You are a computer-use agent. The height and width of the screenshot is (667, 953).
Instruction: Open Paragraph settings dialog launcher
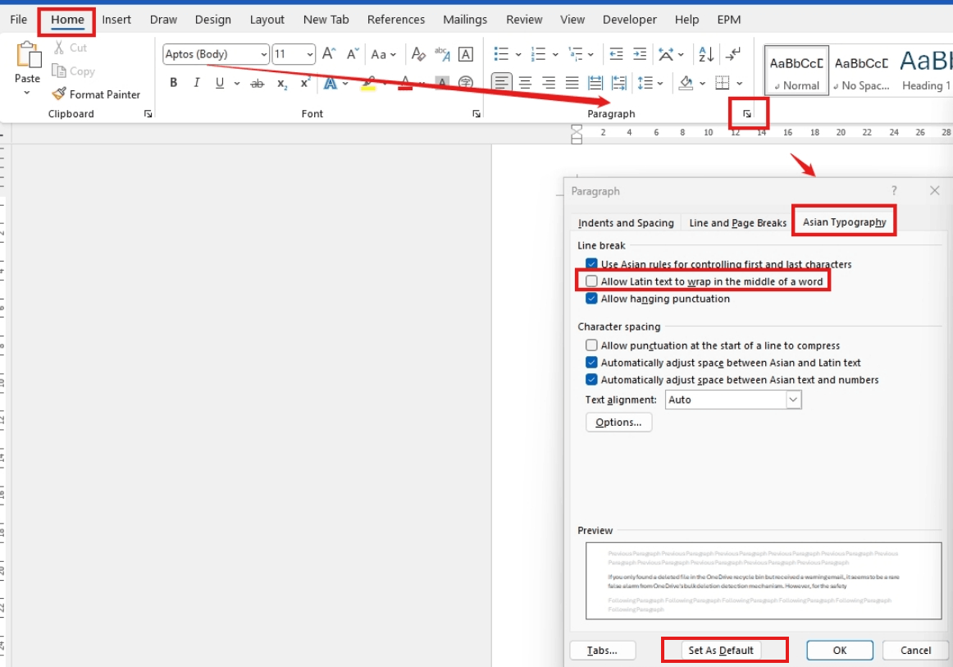(x=747, y=114)
